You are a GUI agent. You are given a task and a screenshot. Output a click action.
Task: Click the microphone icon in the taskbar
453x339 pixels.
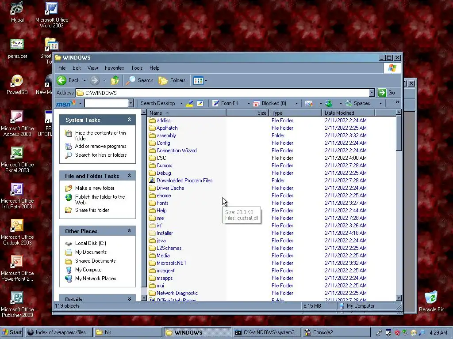click(x=379, y=333)
